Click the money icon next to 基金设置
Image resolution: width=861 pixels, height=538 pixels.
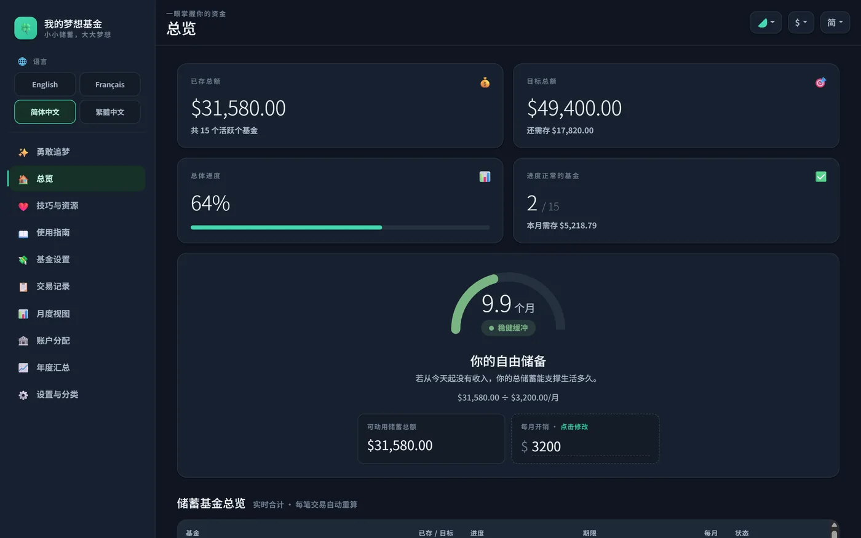[23, 260]
